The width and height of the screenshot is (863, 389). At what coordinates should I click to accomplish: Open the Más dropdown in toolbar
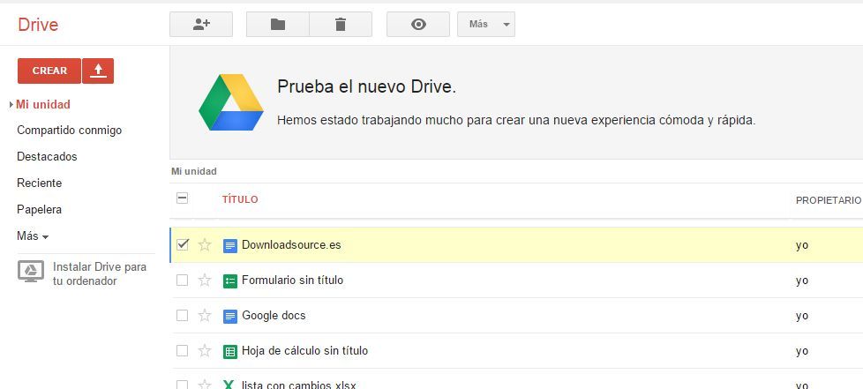click(x=486, y=24)
